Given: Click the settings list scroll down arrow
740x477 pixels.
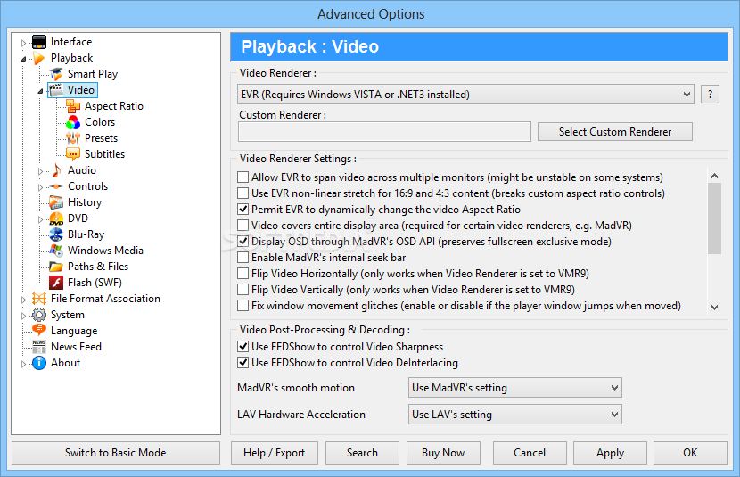Looking at the screenshot, I should click(714, 307).
